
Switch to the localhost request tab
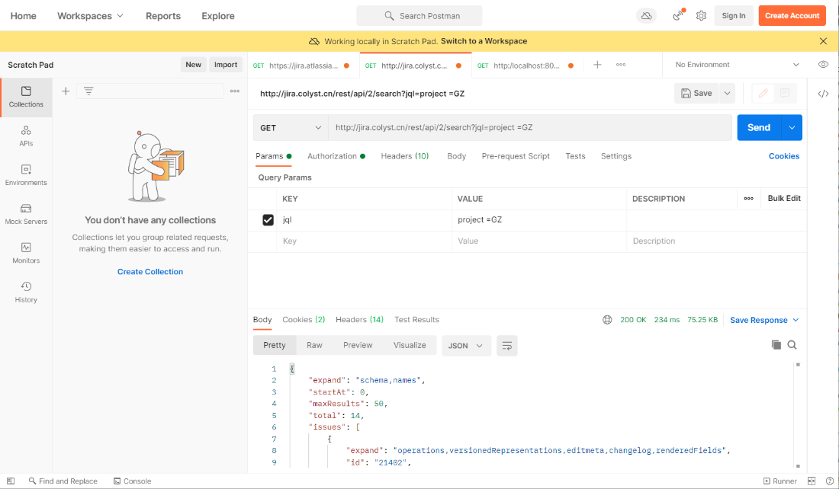tap(527, 66)
